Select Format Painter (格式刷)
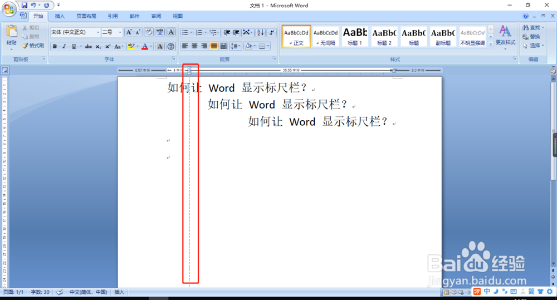The height and width of the screenshot is (300, 557). click(33, 46)
